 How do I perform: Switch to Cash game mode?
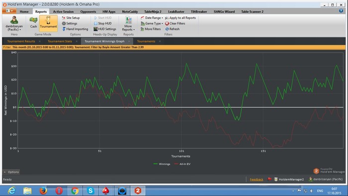pyautogui.click(x=33, y=23)
